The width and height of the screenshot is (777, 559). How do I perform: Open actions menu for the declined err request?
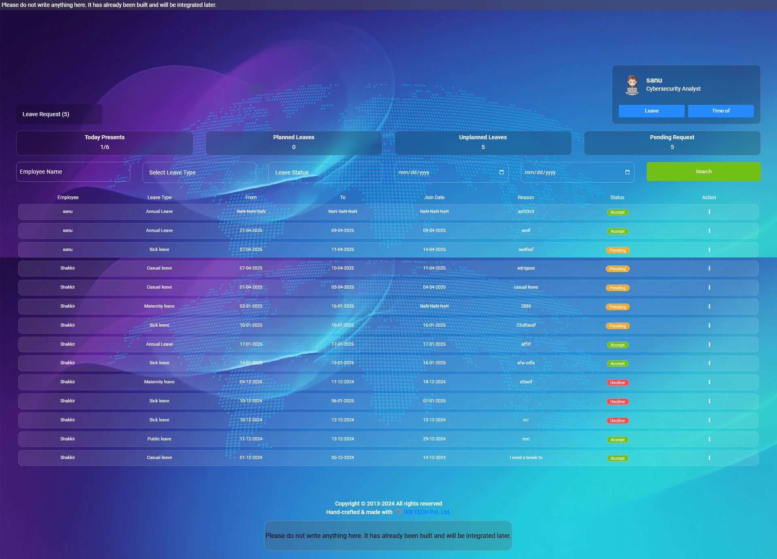click(709, 420)
